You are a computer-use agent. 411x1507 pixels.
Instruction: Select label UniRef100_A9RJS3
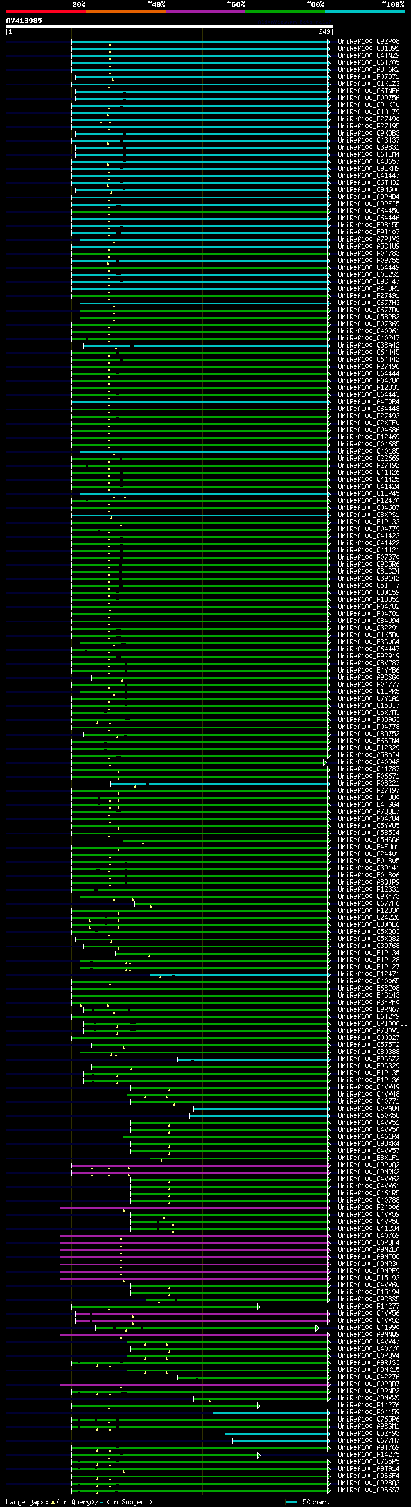coord(369,1362)
